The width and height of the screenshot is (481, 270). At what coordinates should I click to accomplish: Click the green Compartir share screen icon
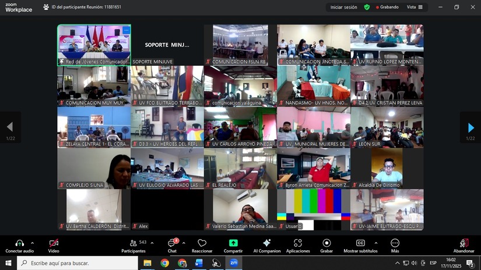pos(233,243)
